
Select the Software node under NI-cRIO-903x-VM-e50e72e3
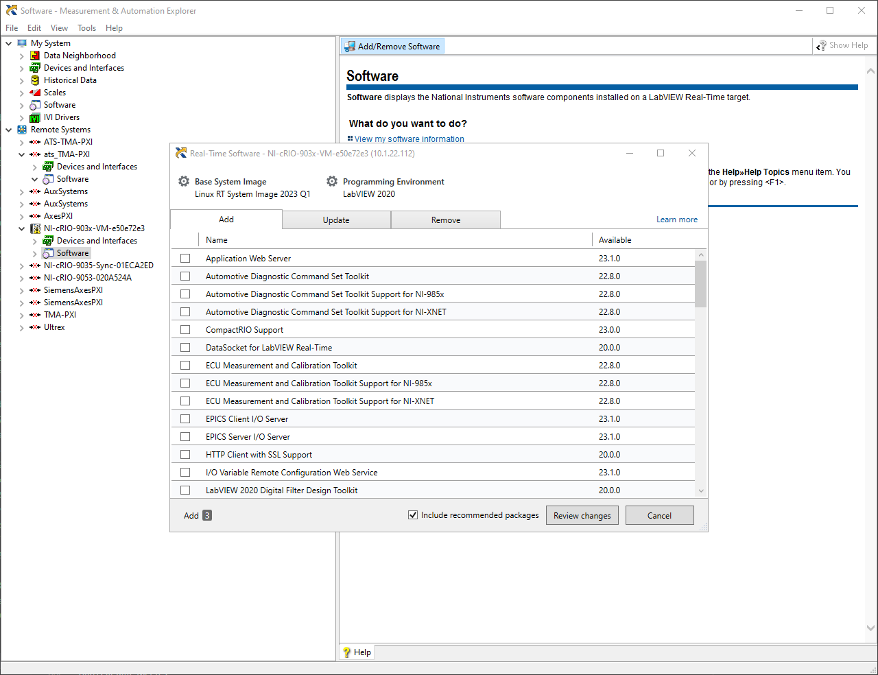point(73,253)
